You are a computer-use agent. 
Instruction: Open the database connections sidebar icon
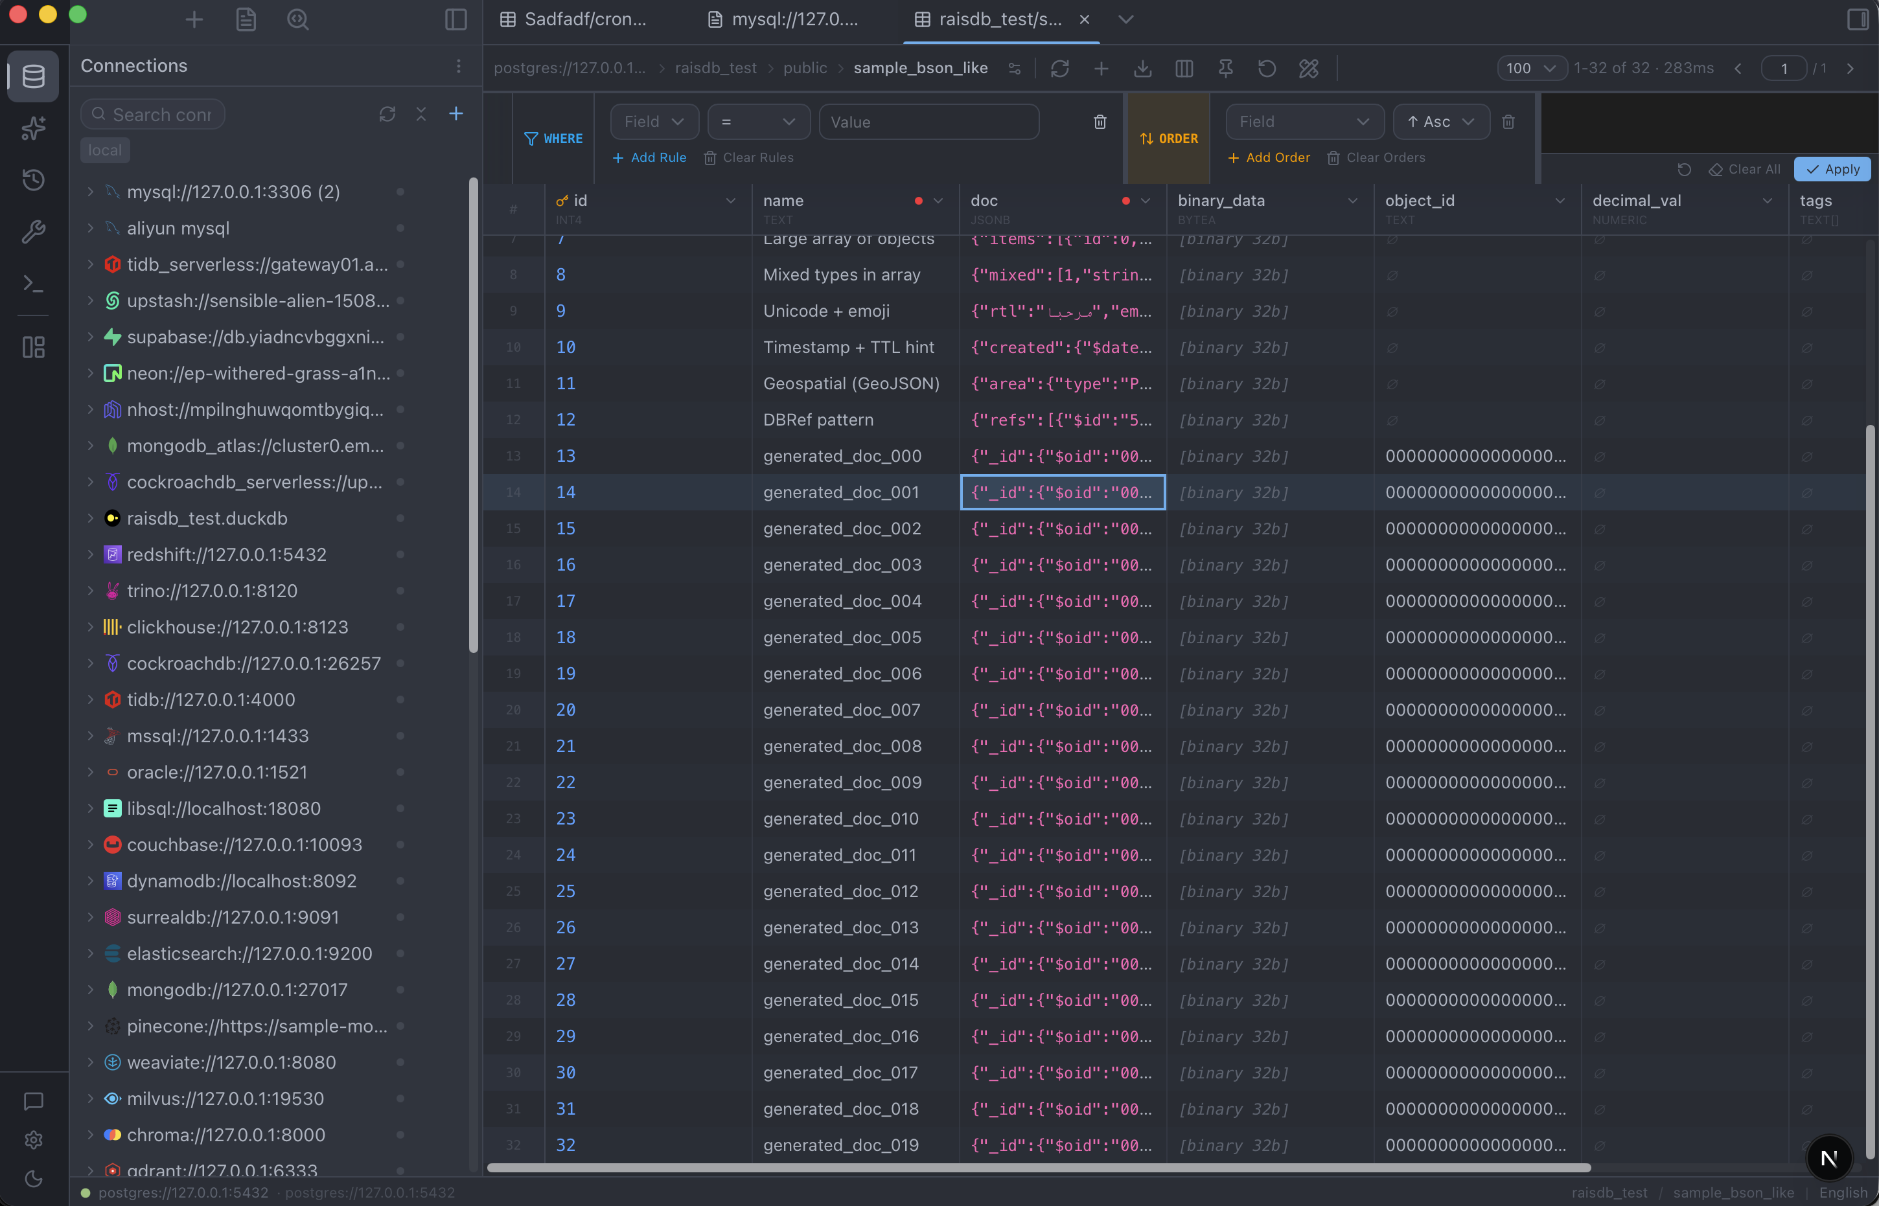tap(33, 76)
